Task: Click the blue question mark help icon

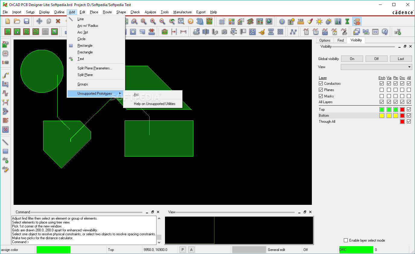Action: [385, 31]
